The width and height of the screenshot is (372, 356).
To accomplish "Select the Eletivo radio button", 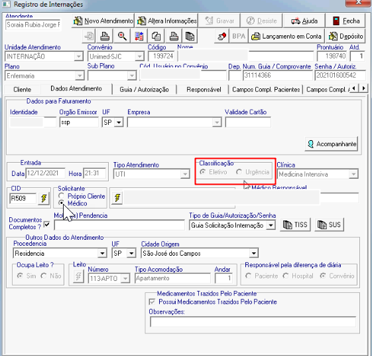I will click(x=203, y=171).
